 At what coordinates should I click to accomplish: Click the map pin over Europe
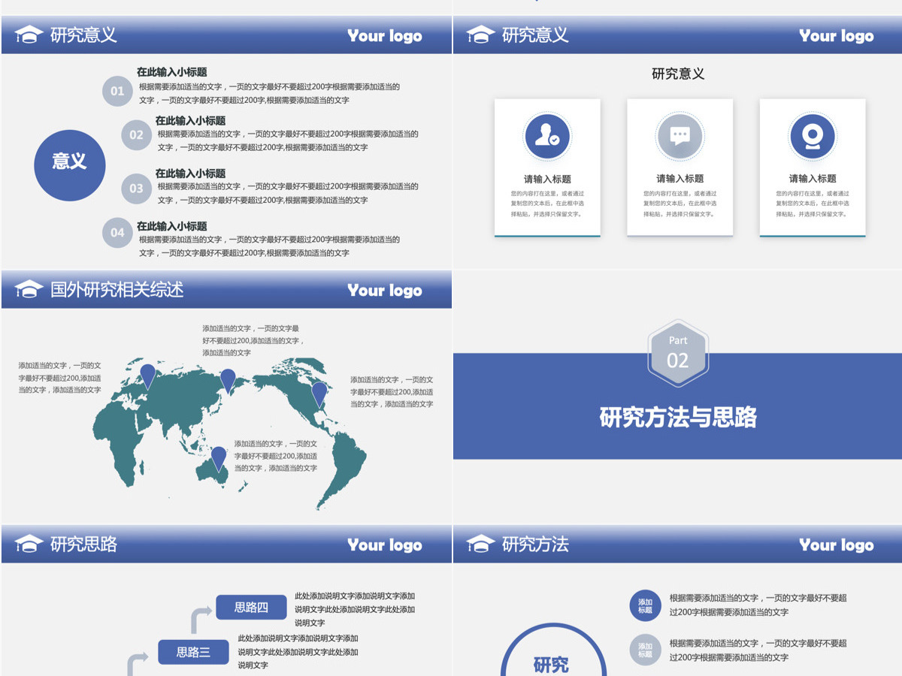[149, 376]
